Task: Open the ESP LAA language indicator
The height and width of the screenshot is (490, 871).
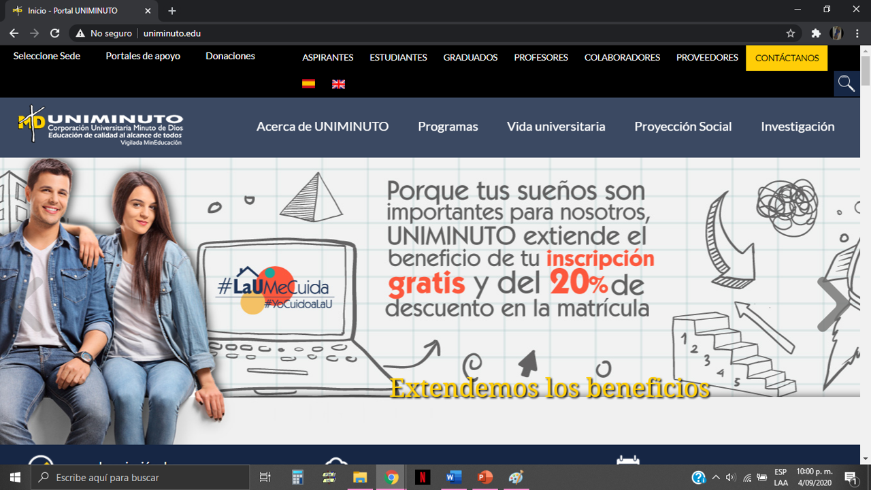Action: pos(781,478)
